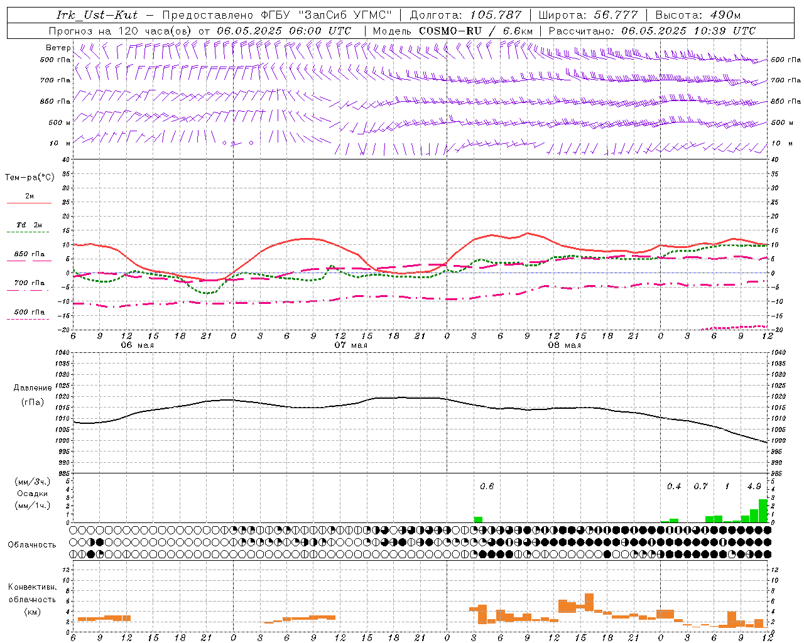Click the 0.7 precipitation value
Image resolution: width=804 pixels, height=643 pixels.
click(700, 487)
